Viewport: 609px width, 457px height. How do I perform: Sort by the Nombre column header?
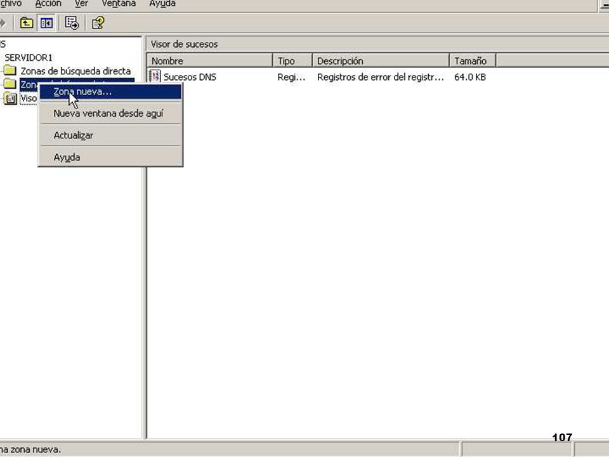pos(210,61)
